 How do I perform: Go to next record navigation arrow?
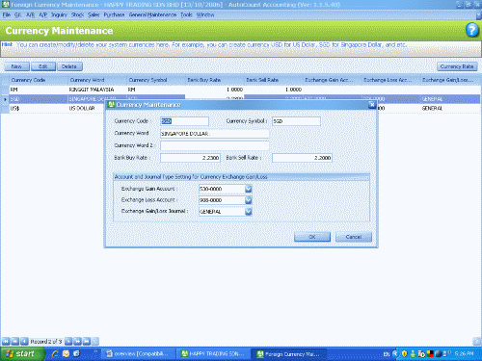[68, 341]
